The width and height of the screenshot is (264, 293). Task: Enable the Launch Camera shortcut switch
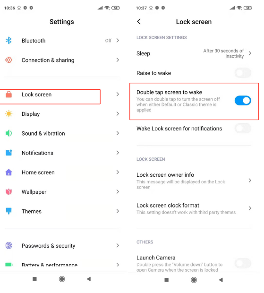click(x=243, y=263)
